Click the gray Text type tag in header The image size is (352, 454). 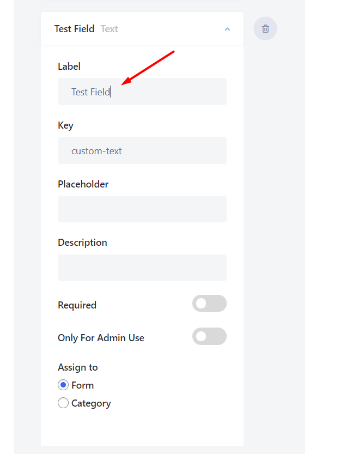pyautogui.click(x=110, y=29)
